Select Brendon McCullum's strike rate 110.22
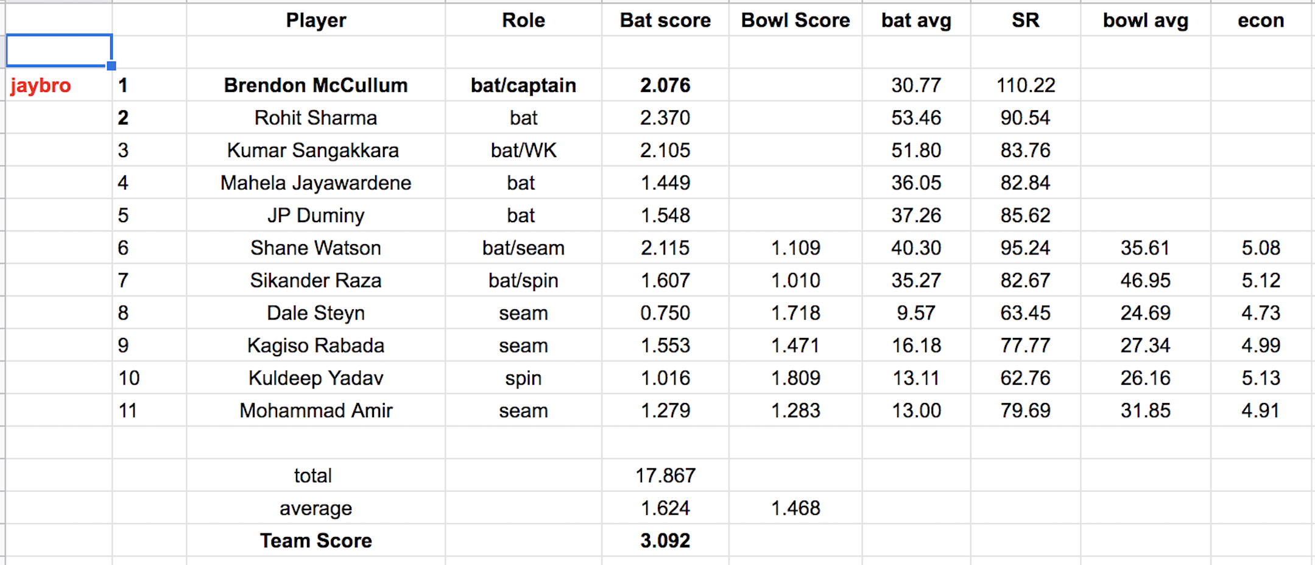1315x565 pixels. 1026,85
